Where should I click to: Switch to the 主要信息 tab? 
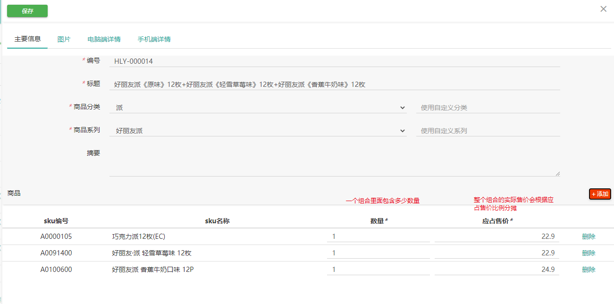(27, 39)
